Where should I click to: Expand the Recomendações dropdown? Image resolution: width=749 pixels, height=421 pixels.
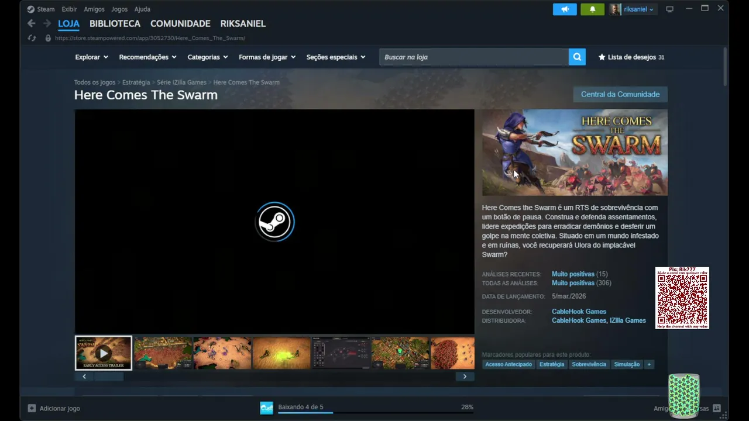tap(147, 57)
